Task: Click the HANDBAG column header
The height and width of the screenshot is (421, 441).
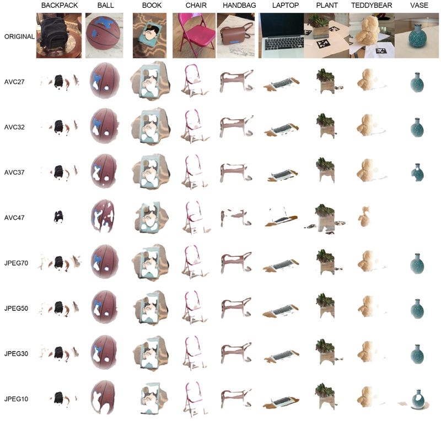Action: click(x=239, y=6)
